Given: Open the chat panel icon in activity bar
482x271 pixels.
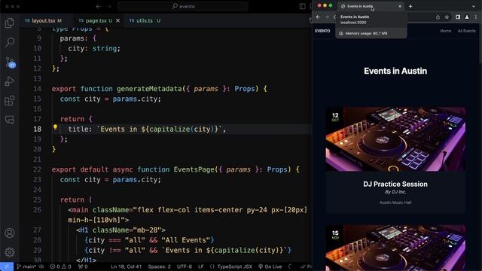Looking at the screenshot, I should pos(10,120).
